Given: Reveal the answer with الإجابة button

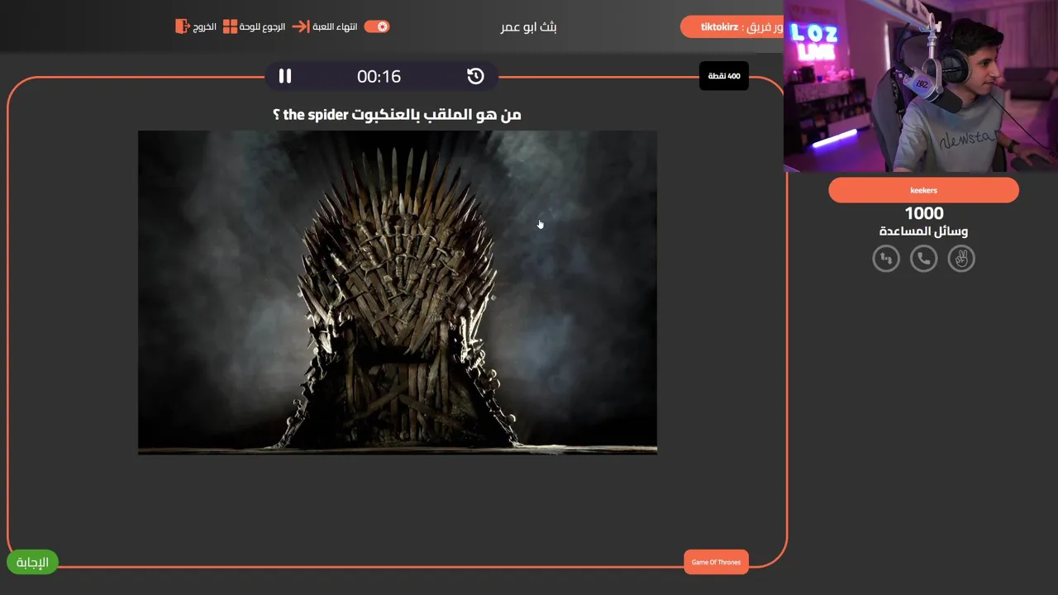Looking at the screenshot, I should tap(33, 562).
